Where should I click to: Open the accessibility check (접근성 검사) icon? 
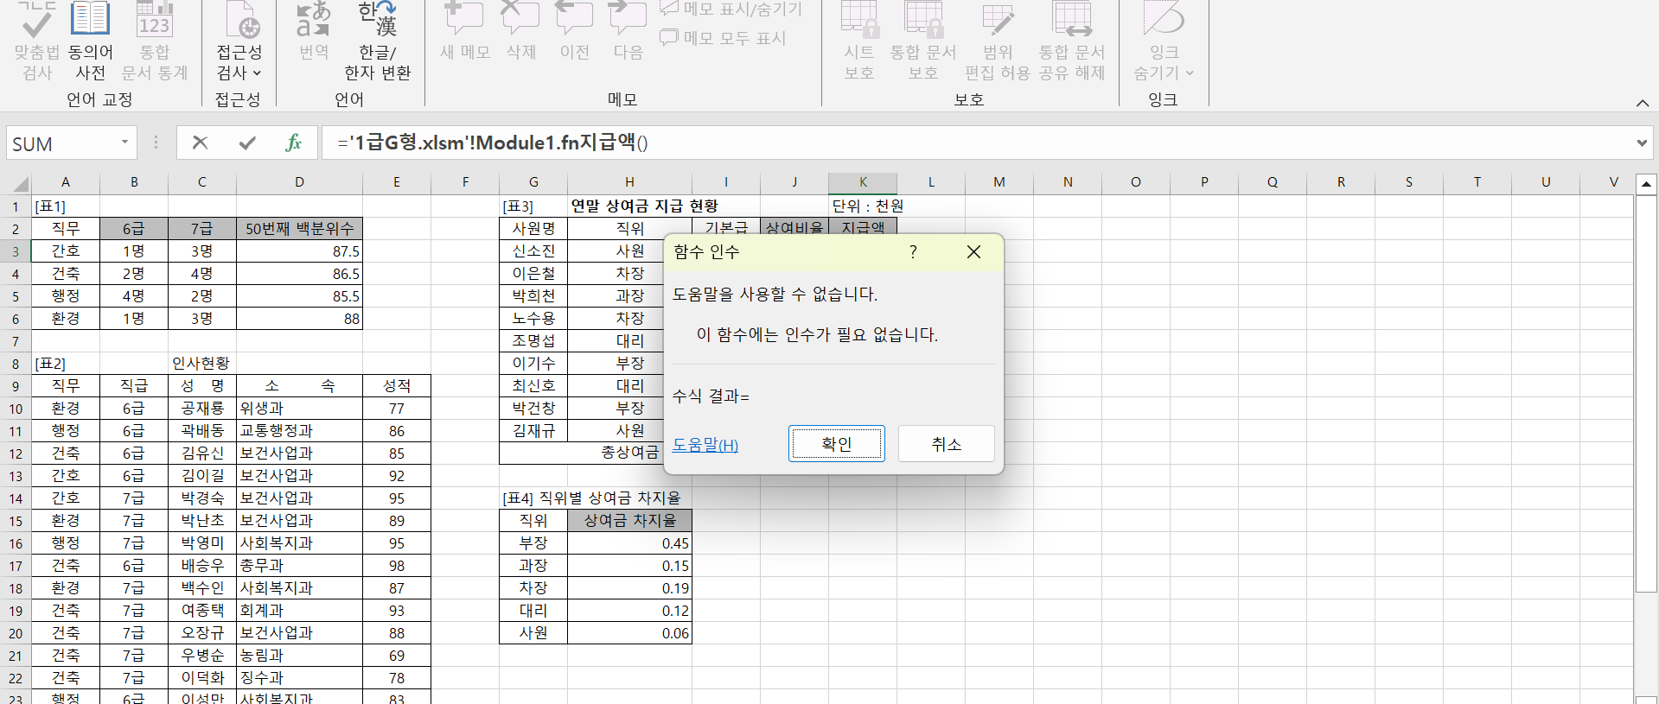coord(239,21)
